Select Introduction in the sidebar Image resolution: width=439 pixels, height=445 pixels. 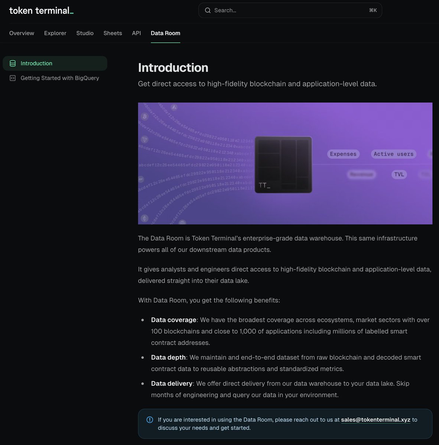(x=55, y=63)
